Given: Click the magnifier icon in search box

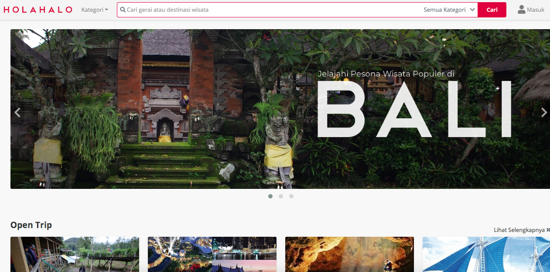Looking at the screenshot, I should click(x=123, y=10).
